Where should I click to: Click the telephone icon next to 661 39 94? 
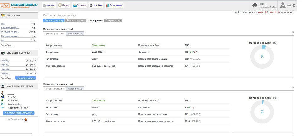[x=2, y=97]
